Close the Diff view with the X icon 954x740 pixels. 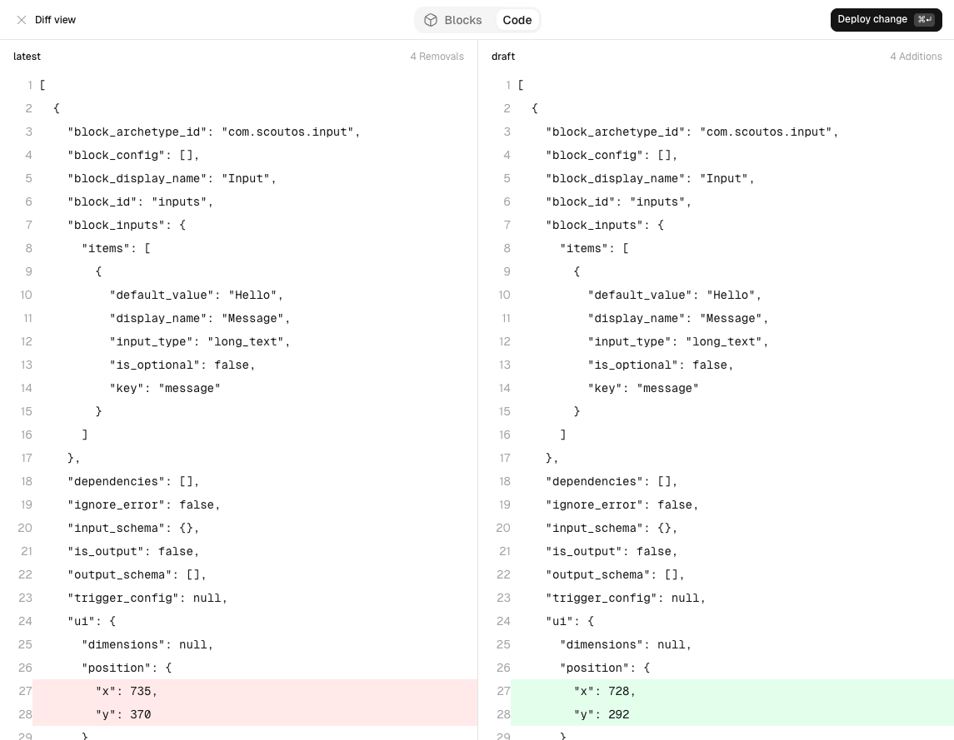[22, 20]
